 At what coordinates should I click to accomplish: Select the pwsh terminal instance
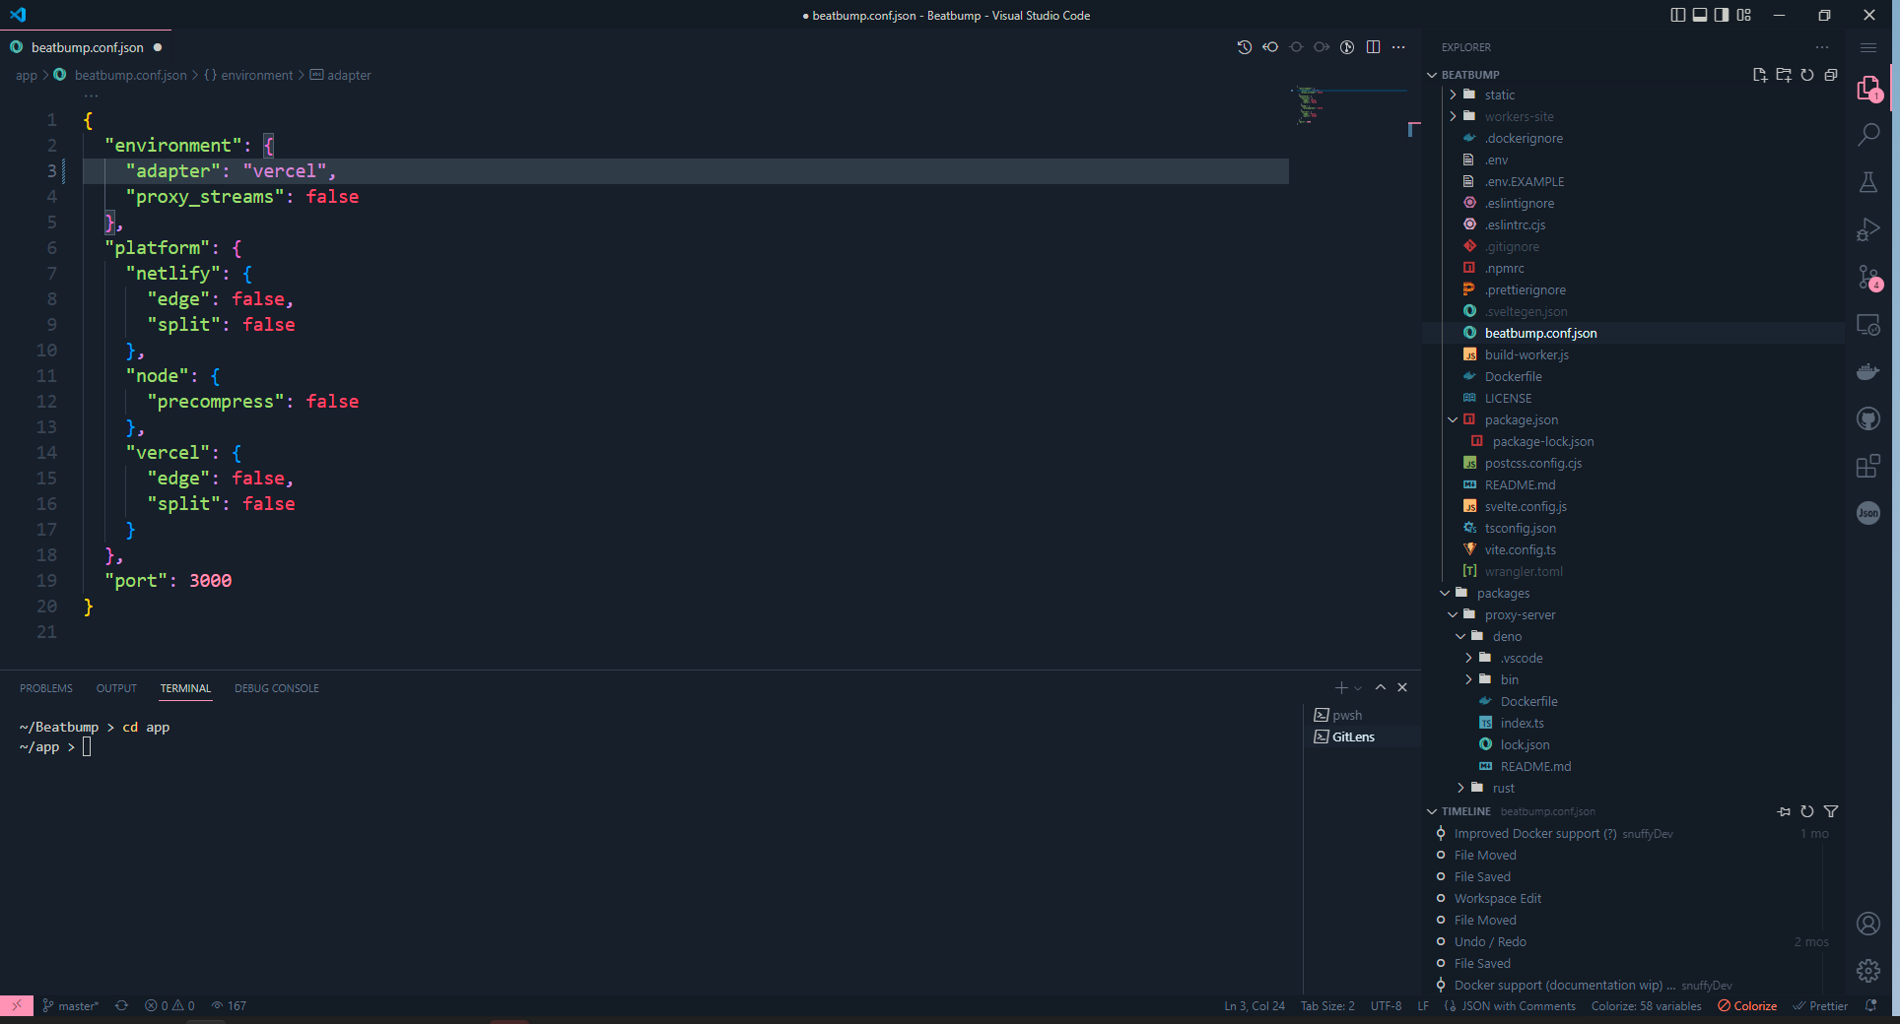(1363, 715)
